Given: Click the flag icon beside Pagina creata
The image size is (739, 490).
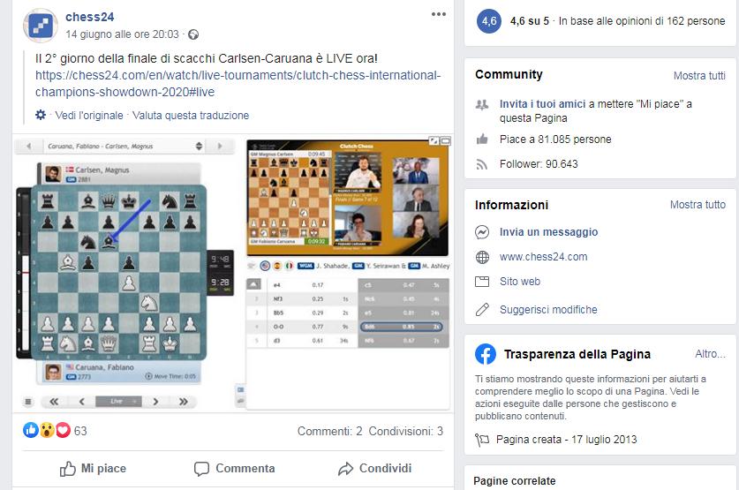Looking at the screenshot, I should pyautogui.click(x=482, y=440).
